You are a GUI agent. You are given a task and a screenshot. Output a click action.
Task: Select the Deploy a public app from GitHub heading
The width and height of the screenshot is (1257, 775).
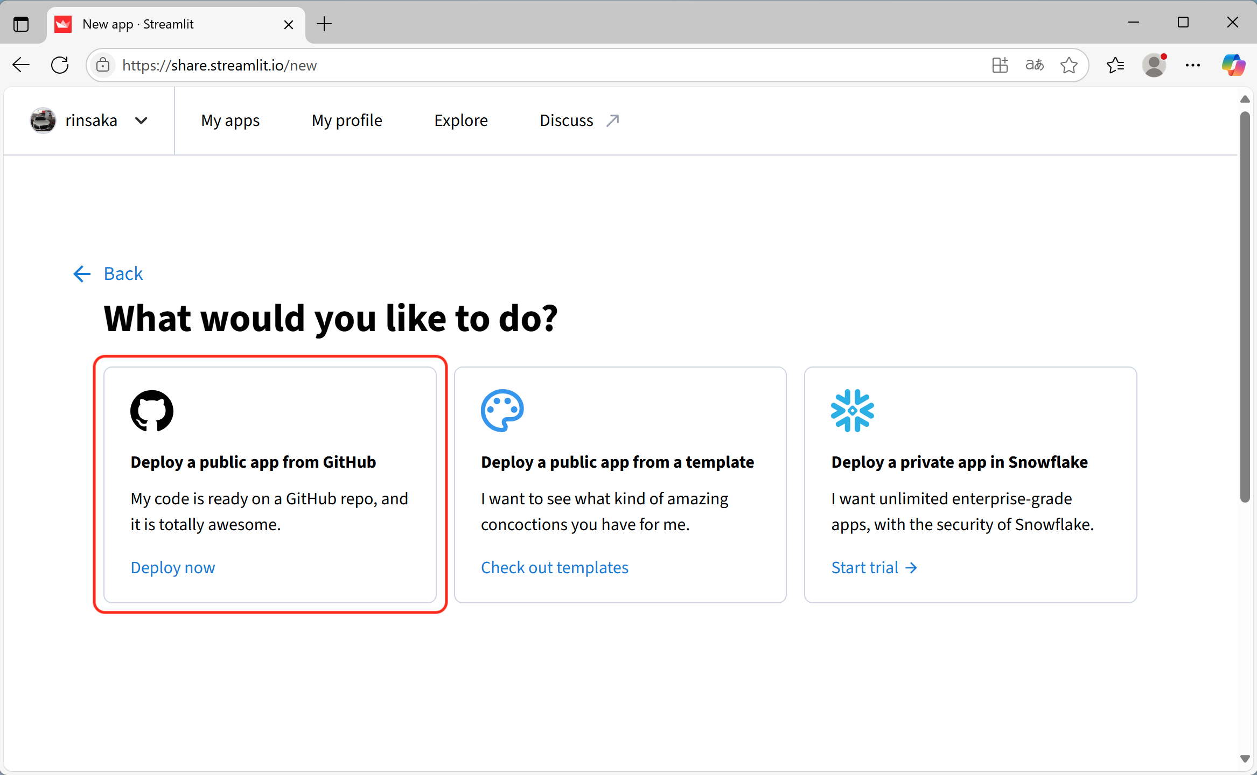click(253, 462)
